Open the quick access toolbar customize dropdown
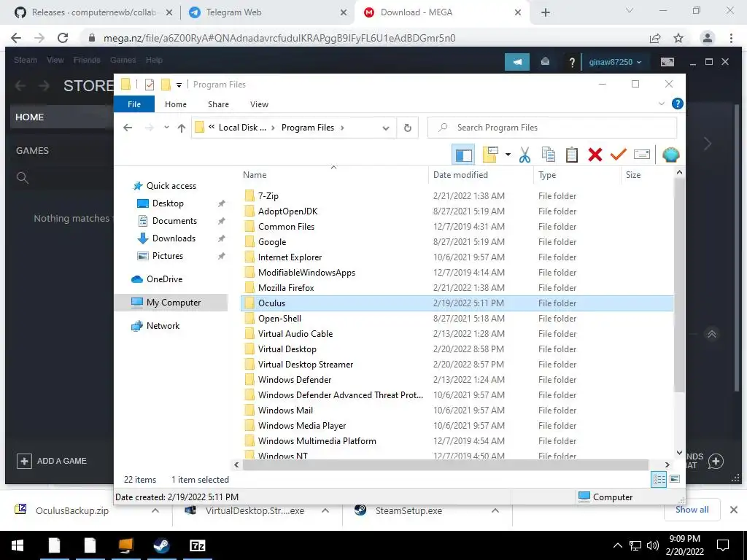 179,85
